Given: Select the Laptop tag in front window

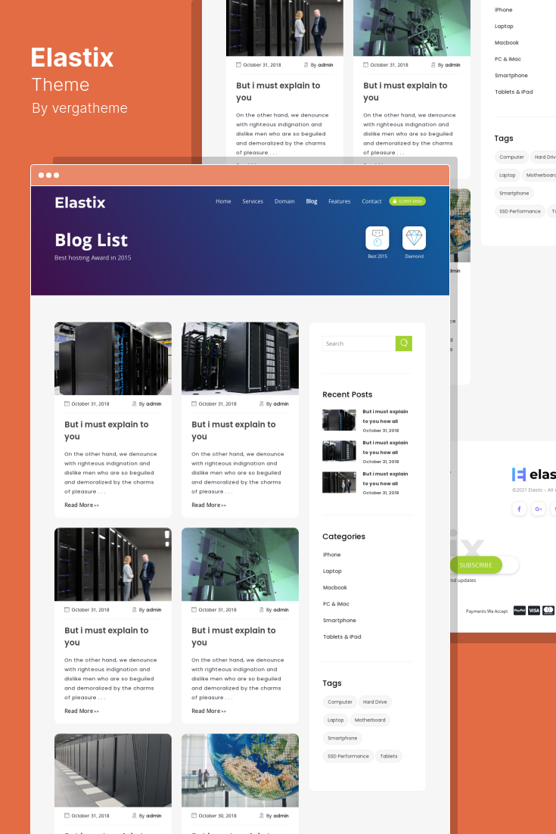Looking at the screenshot, I should click(335, 720).
